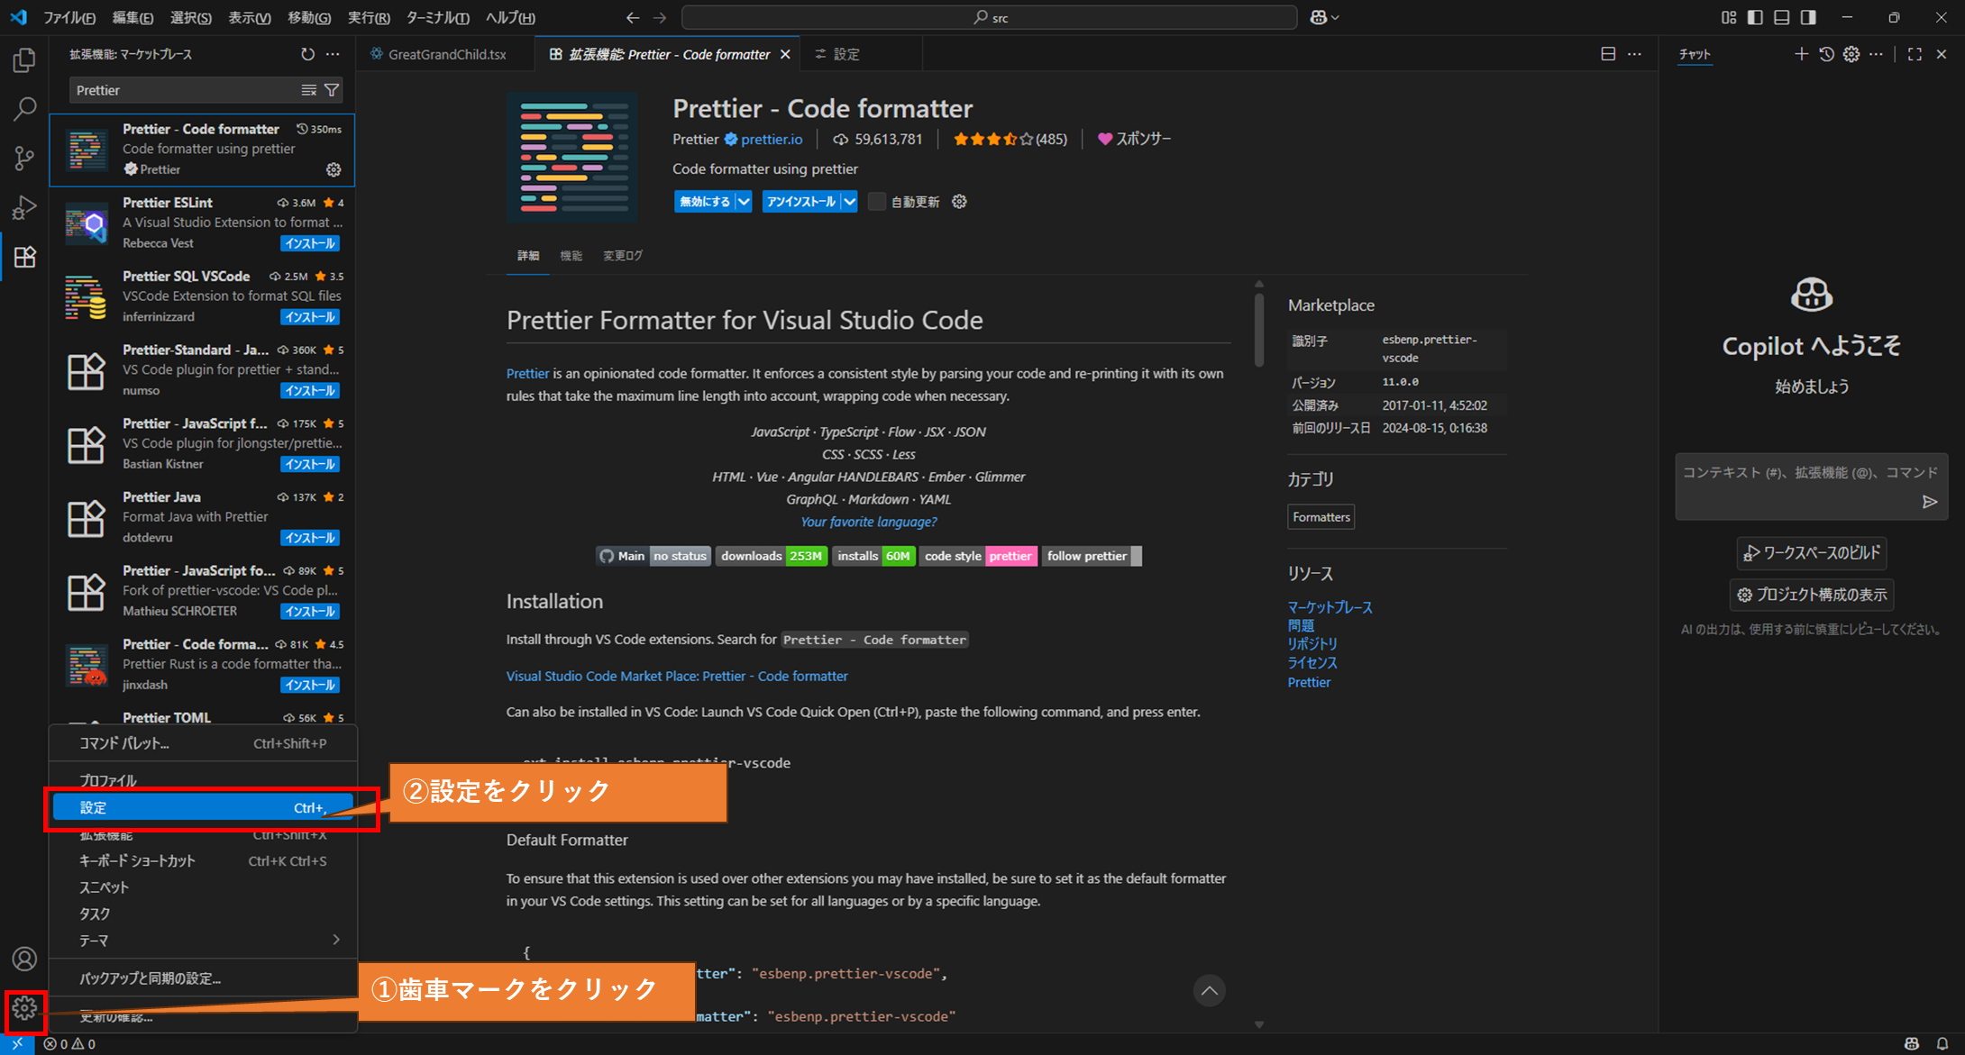
Task: Send the chat message arrow
Action: coord(1929,502)
